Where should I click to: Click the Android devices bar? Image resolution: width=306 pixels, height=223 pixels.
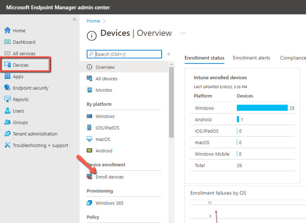point(238,119)
